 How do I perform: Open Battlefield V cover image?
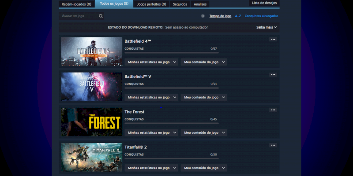92,87
